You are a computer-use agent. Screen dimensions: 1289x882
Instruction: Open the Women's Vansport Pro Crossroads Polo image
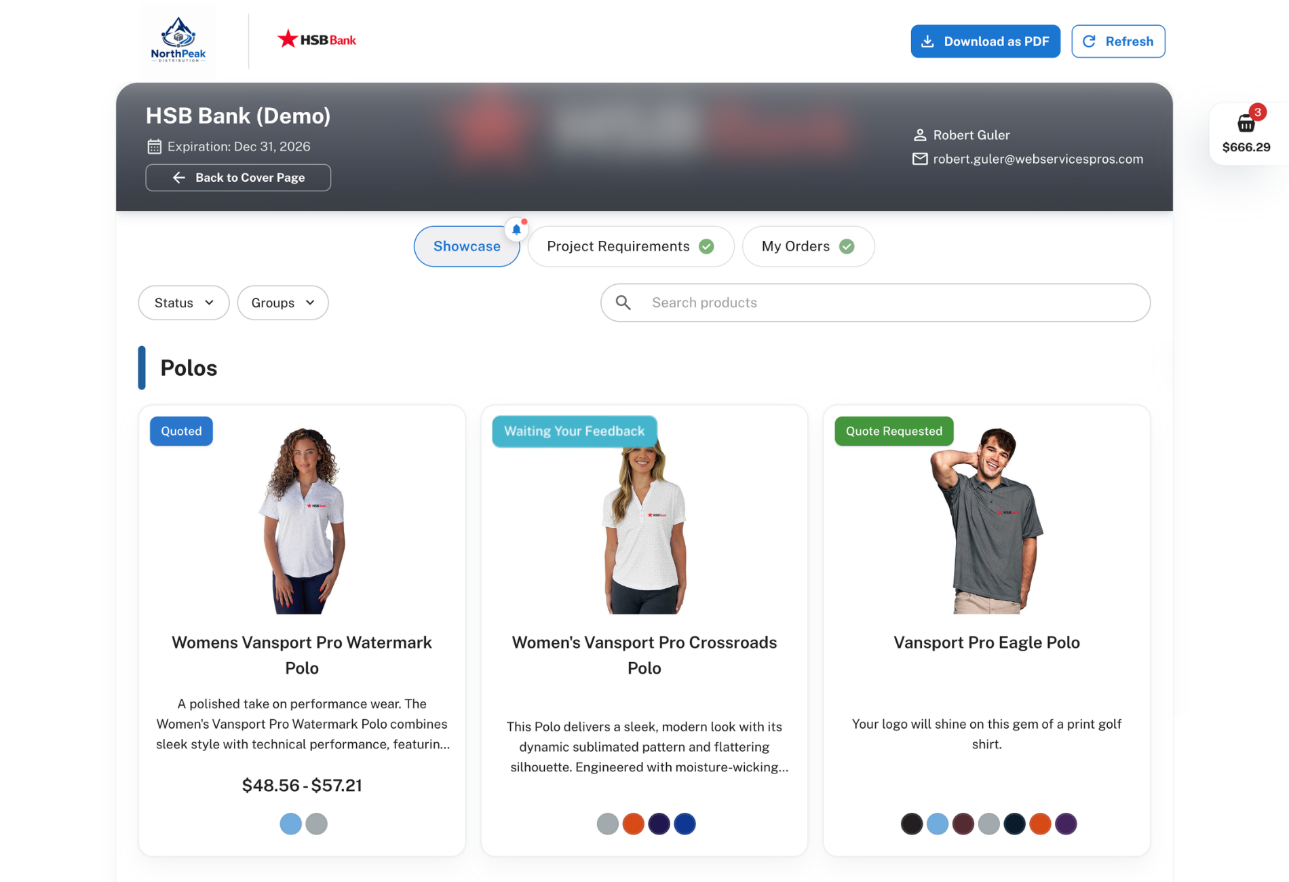644,520
